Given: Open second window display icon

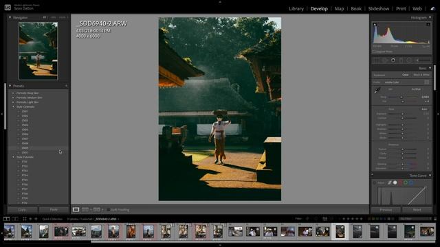Looking at the screenshot, I should pyautogui.click(x=15, y=219).
